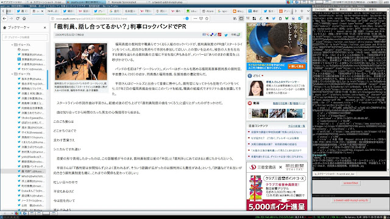The image size is (390, 219).
Task: Click the Firefox forward arrow
Action: (x=11, y=18)
